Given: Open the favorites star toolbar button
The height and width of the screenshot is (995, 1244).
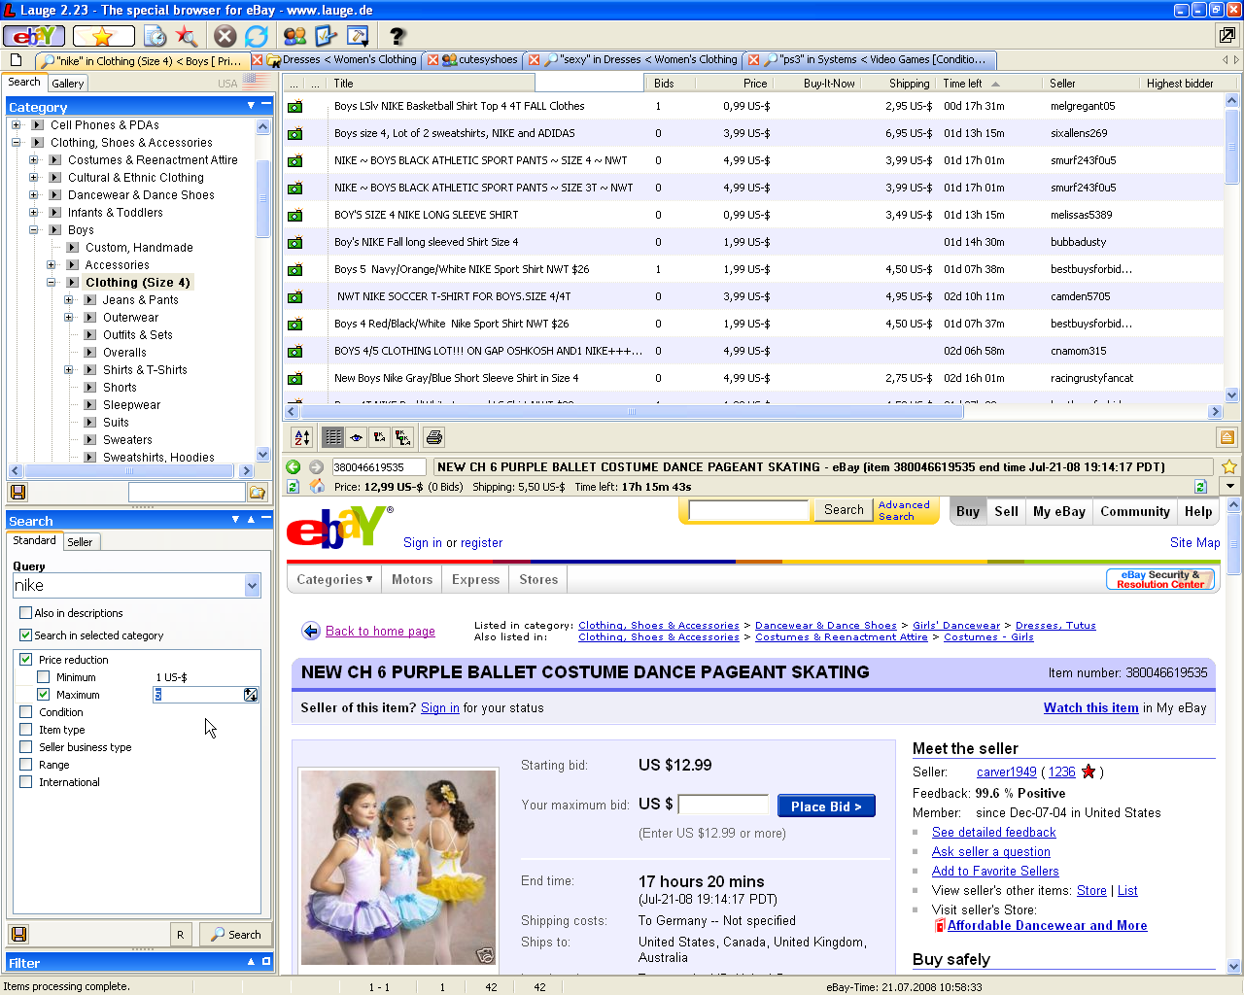Looking at the screenshot, I should click(x=103, y=37).
